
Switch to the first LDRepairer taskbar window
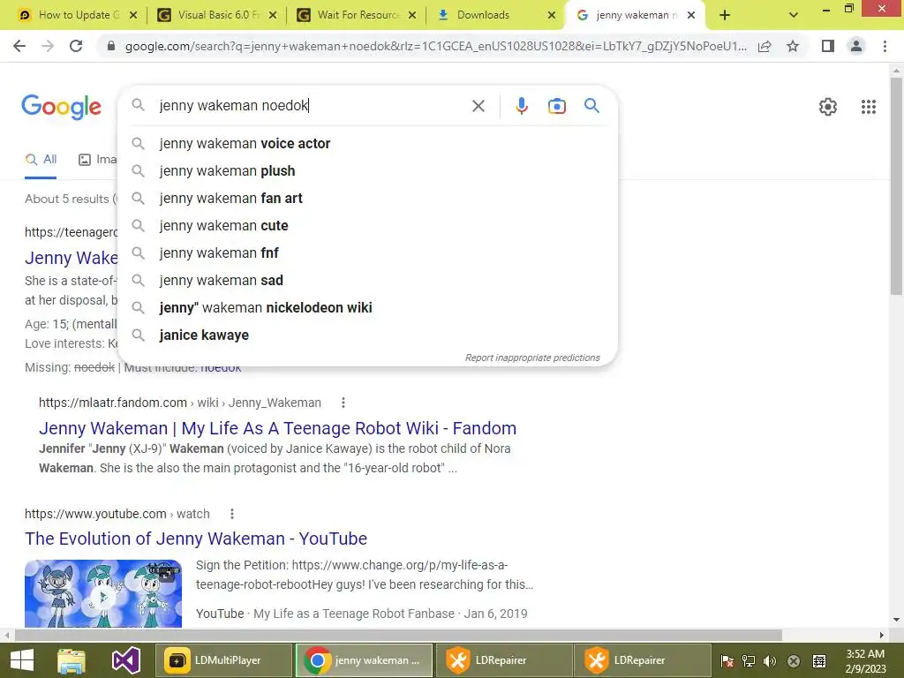(x=503, y=660)
